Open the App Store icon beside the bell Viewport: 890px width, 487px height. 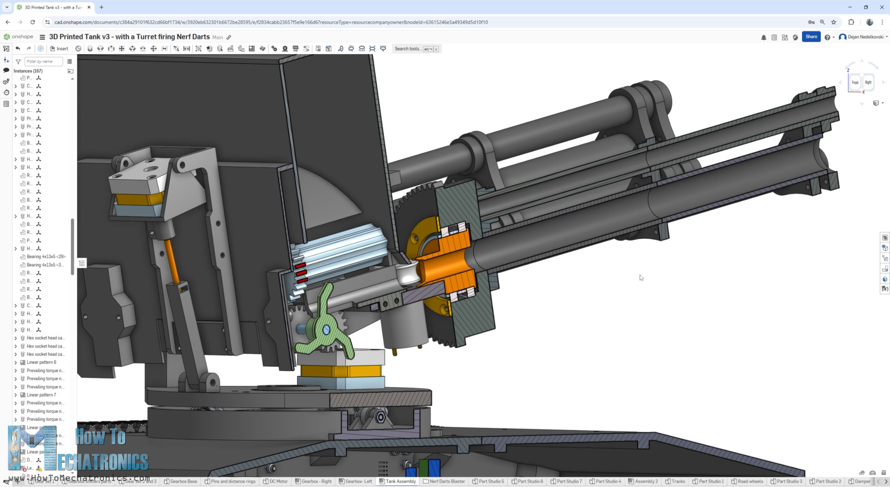785,37
